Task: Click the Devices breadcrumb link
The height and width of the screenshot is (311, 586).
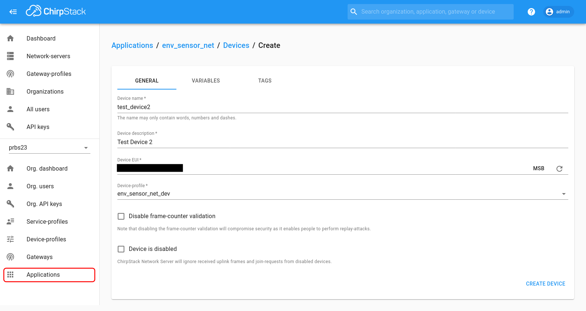Action: pos(236,45)
